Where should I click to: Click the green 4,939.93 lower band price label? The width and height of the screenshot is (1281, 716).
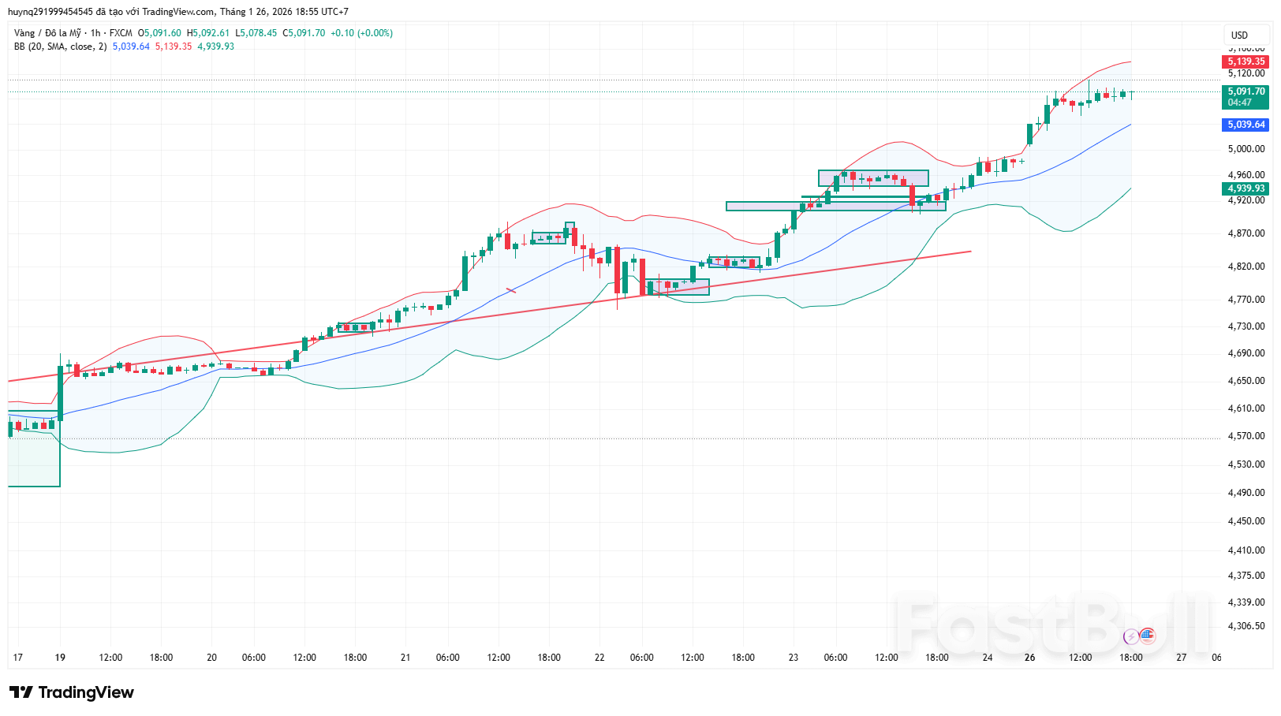[x=1246, y=188]
